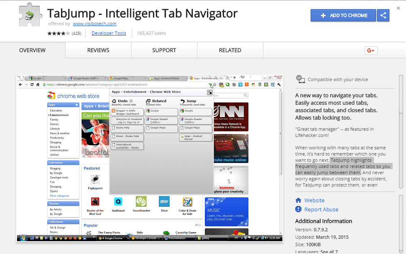
Task: Click the Report Abuse link
Action: pyautogui.click(x=321, y=210)
